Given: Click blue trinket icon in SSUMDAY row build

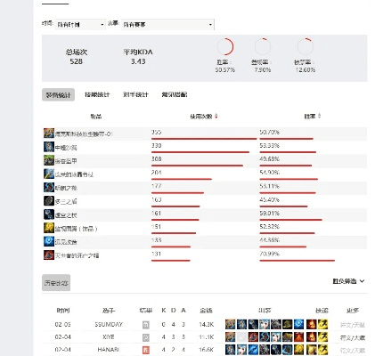Looking at the screenshot, I should 298,325.
